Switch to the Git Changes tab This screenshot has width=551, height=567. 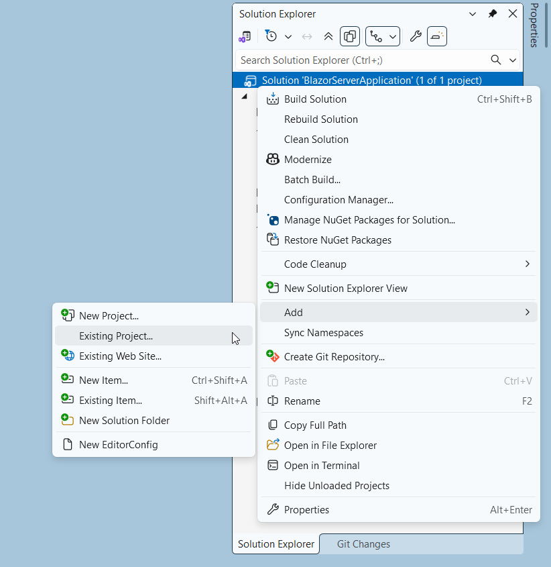363,544
